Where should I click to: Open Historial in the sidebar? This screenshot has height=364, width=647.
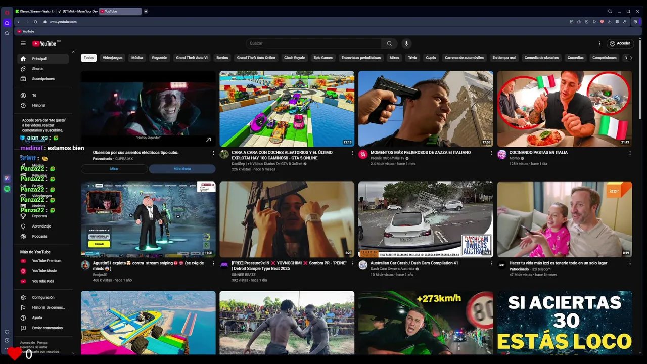(43, 105)
